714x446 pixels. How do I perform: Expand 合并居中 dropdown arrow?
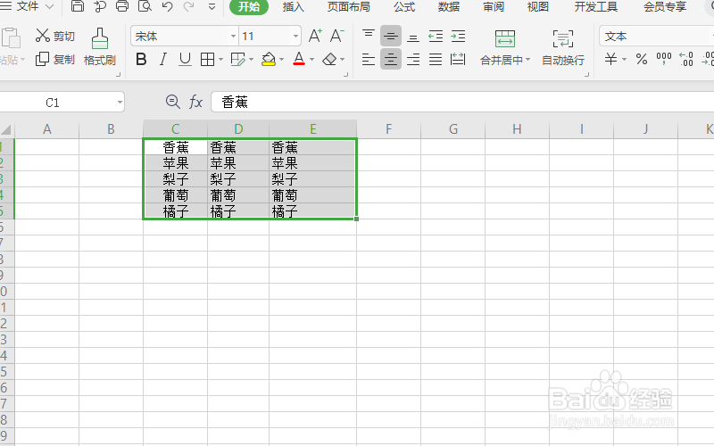coord(528,60)
